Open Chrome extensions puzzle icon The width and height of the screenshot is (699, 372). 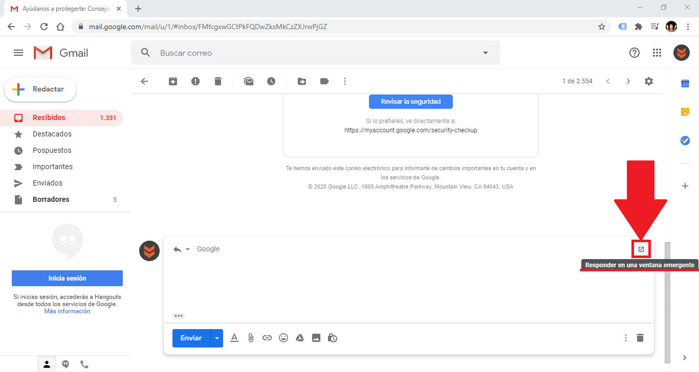639,27
